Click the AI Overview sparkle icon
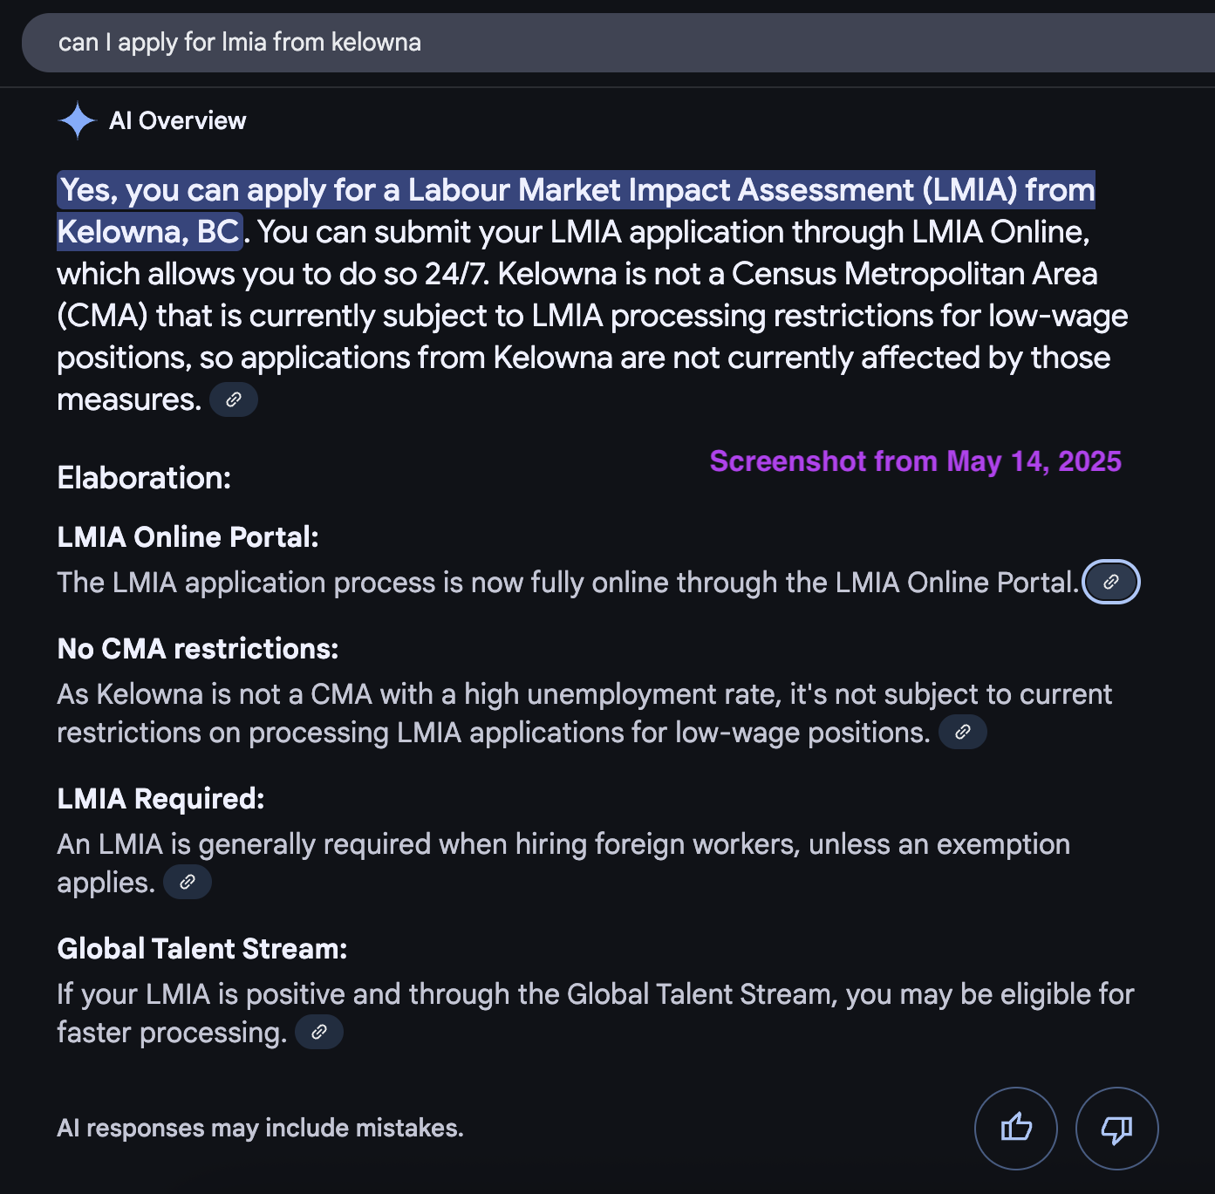Viewport: 1215px width, 1194px height. [77, 120]
